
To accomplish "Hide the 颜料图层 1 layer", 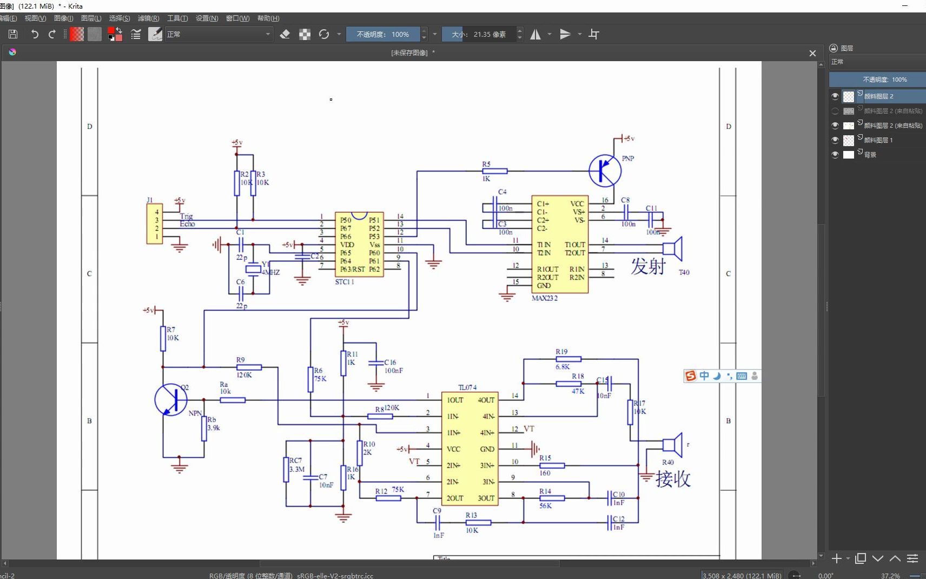I will pyautogui.click(x=835, y=140).
